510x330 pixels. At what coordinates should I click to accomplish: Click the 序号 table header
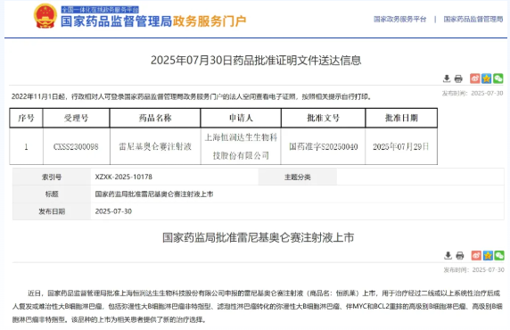pos(26,118)
